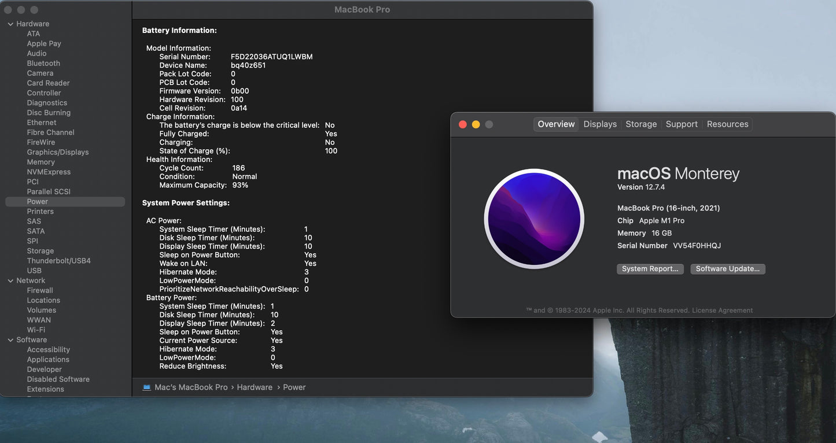Screen dimensions: 836x443
Task: Open the License Agreement link
Action: [723, 311]
